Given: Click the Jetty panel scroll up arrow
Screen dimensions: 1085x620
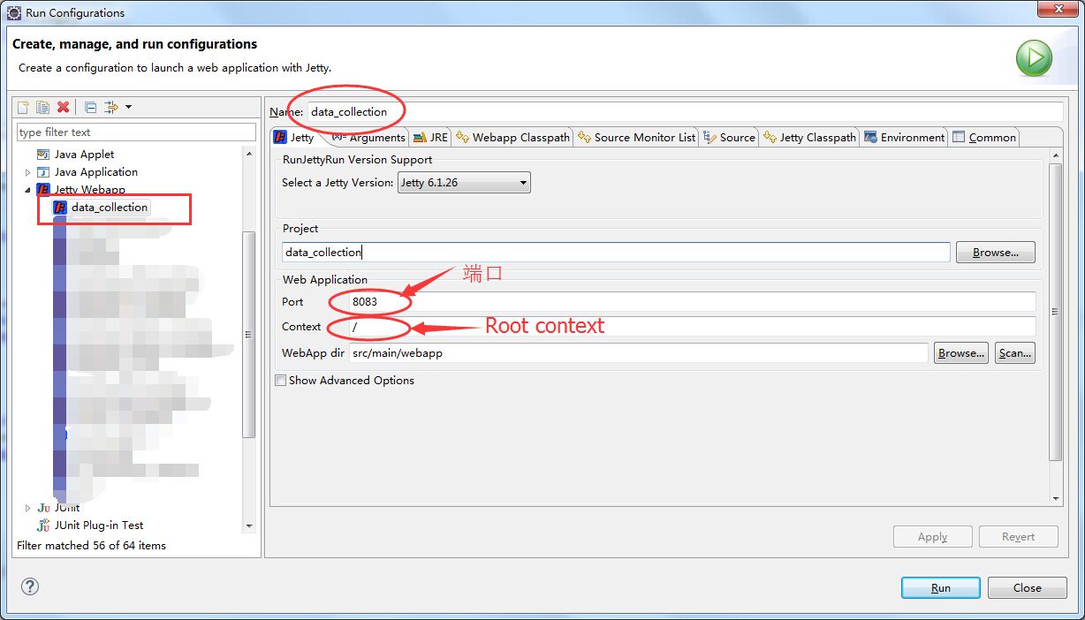Looking at the screenshot, I should (x=1056, y=156).
